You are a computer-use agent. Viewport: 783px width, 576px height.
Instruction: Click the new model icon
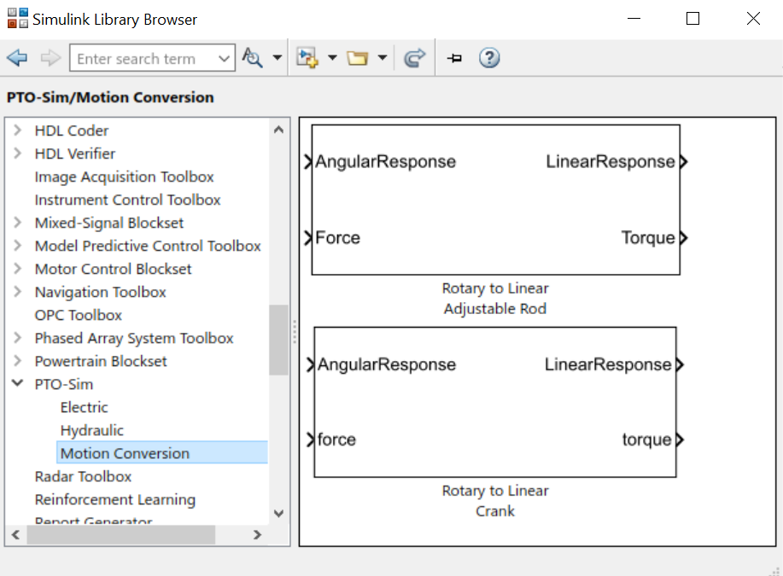307,58
